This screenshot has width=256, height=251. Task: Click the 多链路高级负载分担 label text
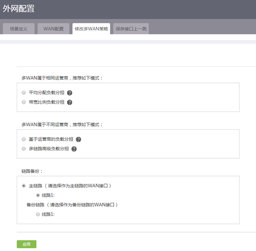[49, 149]
